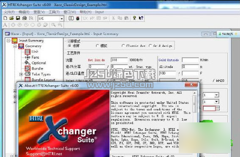
Task: Click the temperature field showing 100
Action: point(168,73)
